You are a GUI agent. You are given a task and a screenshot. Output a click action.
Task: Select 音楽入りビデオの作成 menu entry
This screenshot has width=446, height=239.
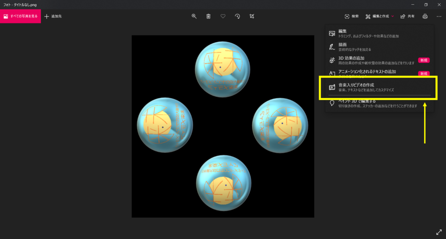[379, 87]
